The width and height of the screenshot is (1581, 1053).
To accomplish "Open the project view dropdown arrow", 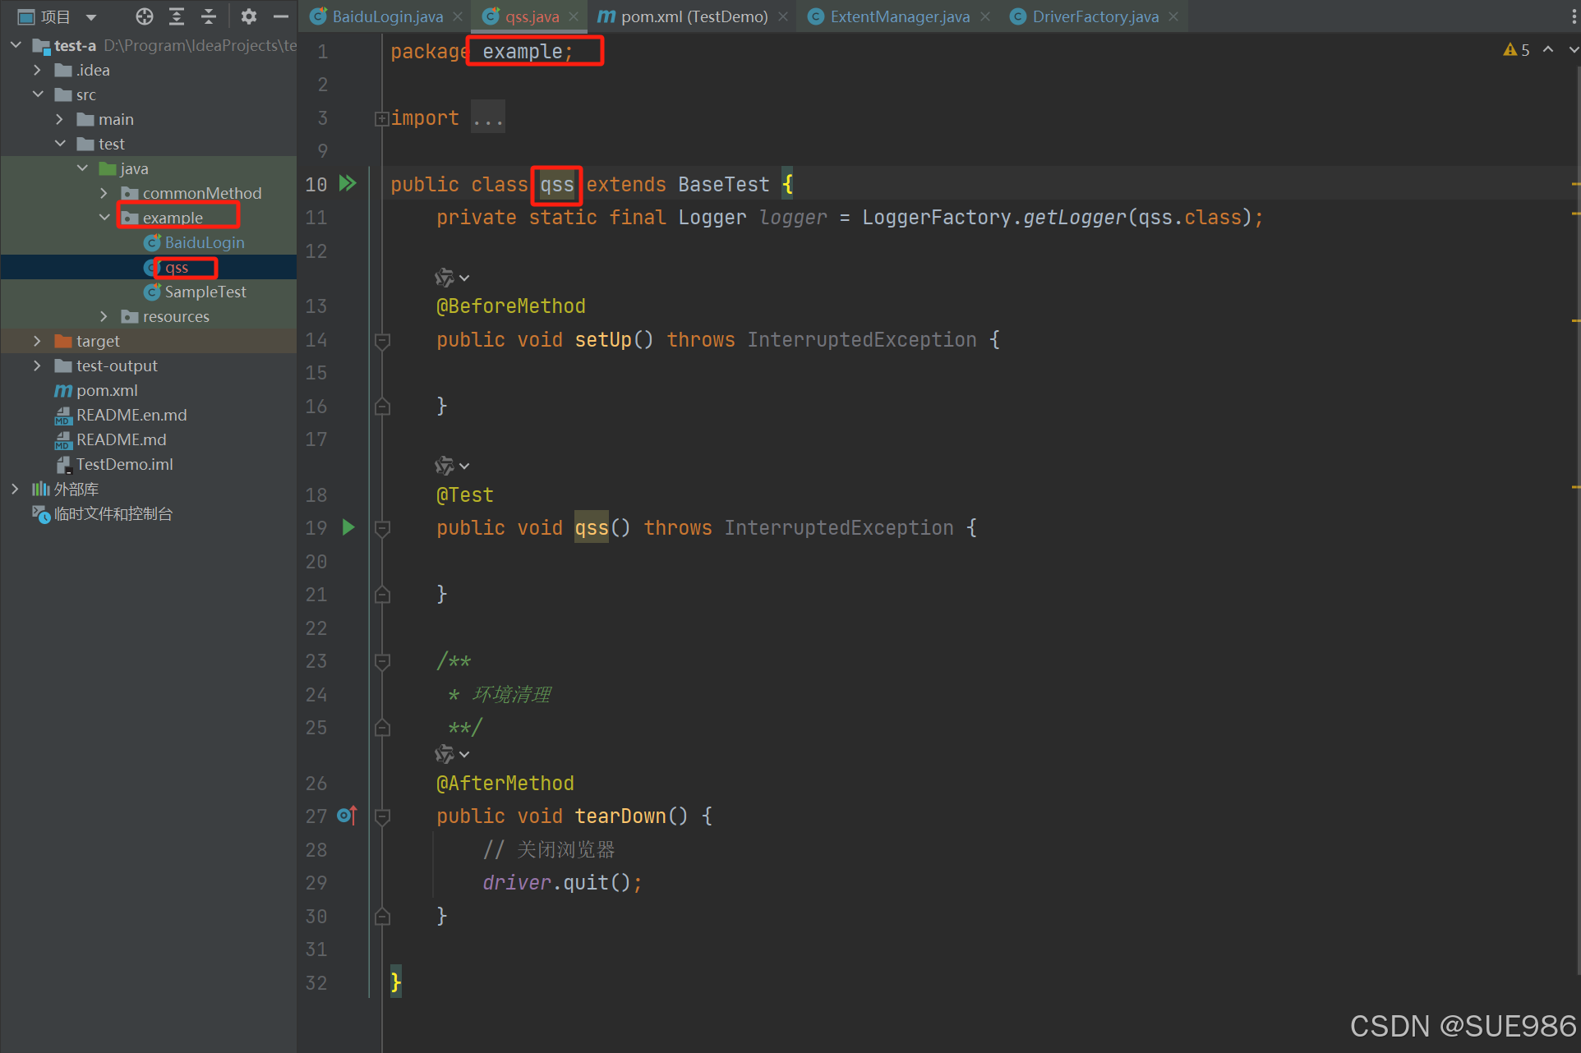I will click(x=91, y=17).
